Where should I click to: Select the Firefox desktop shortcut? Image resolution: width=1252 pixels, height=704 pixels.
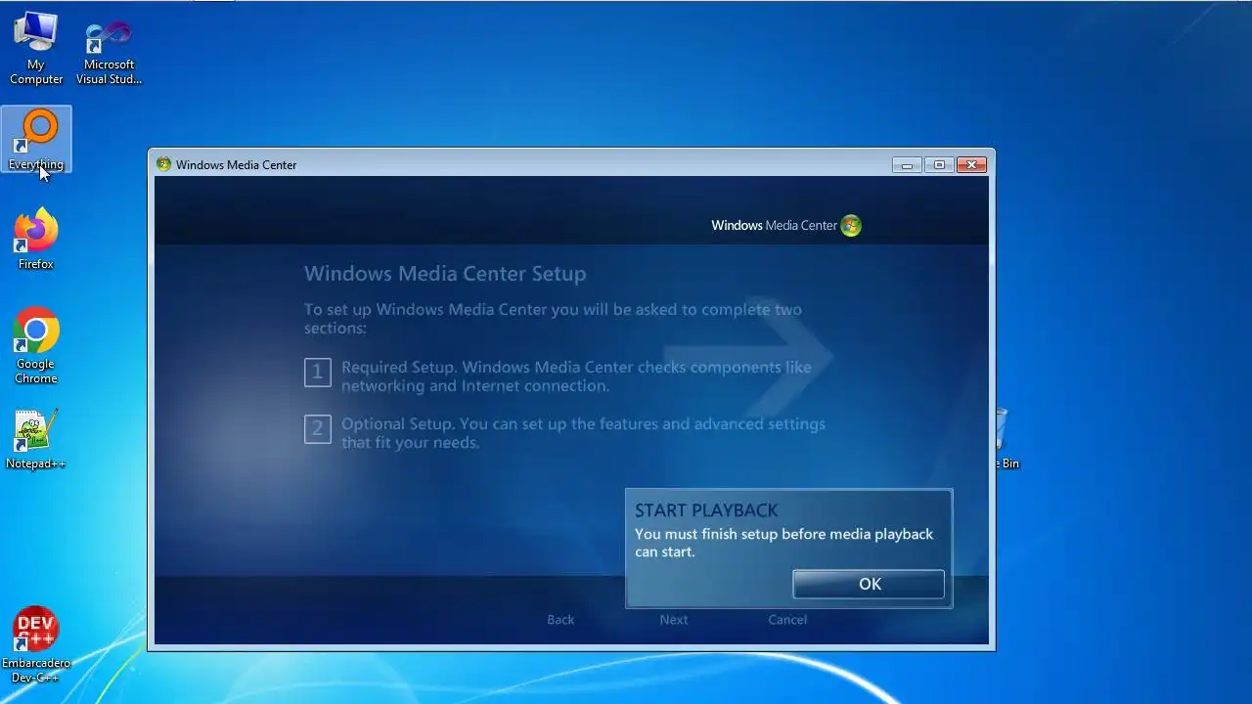[x=36, y=239]
